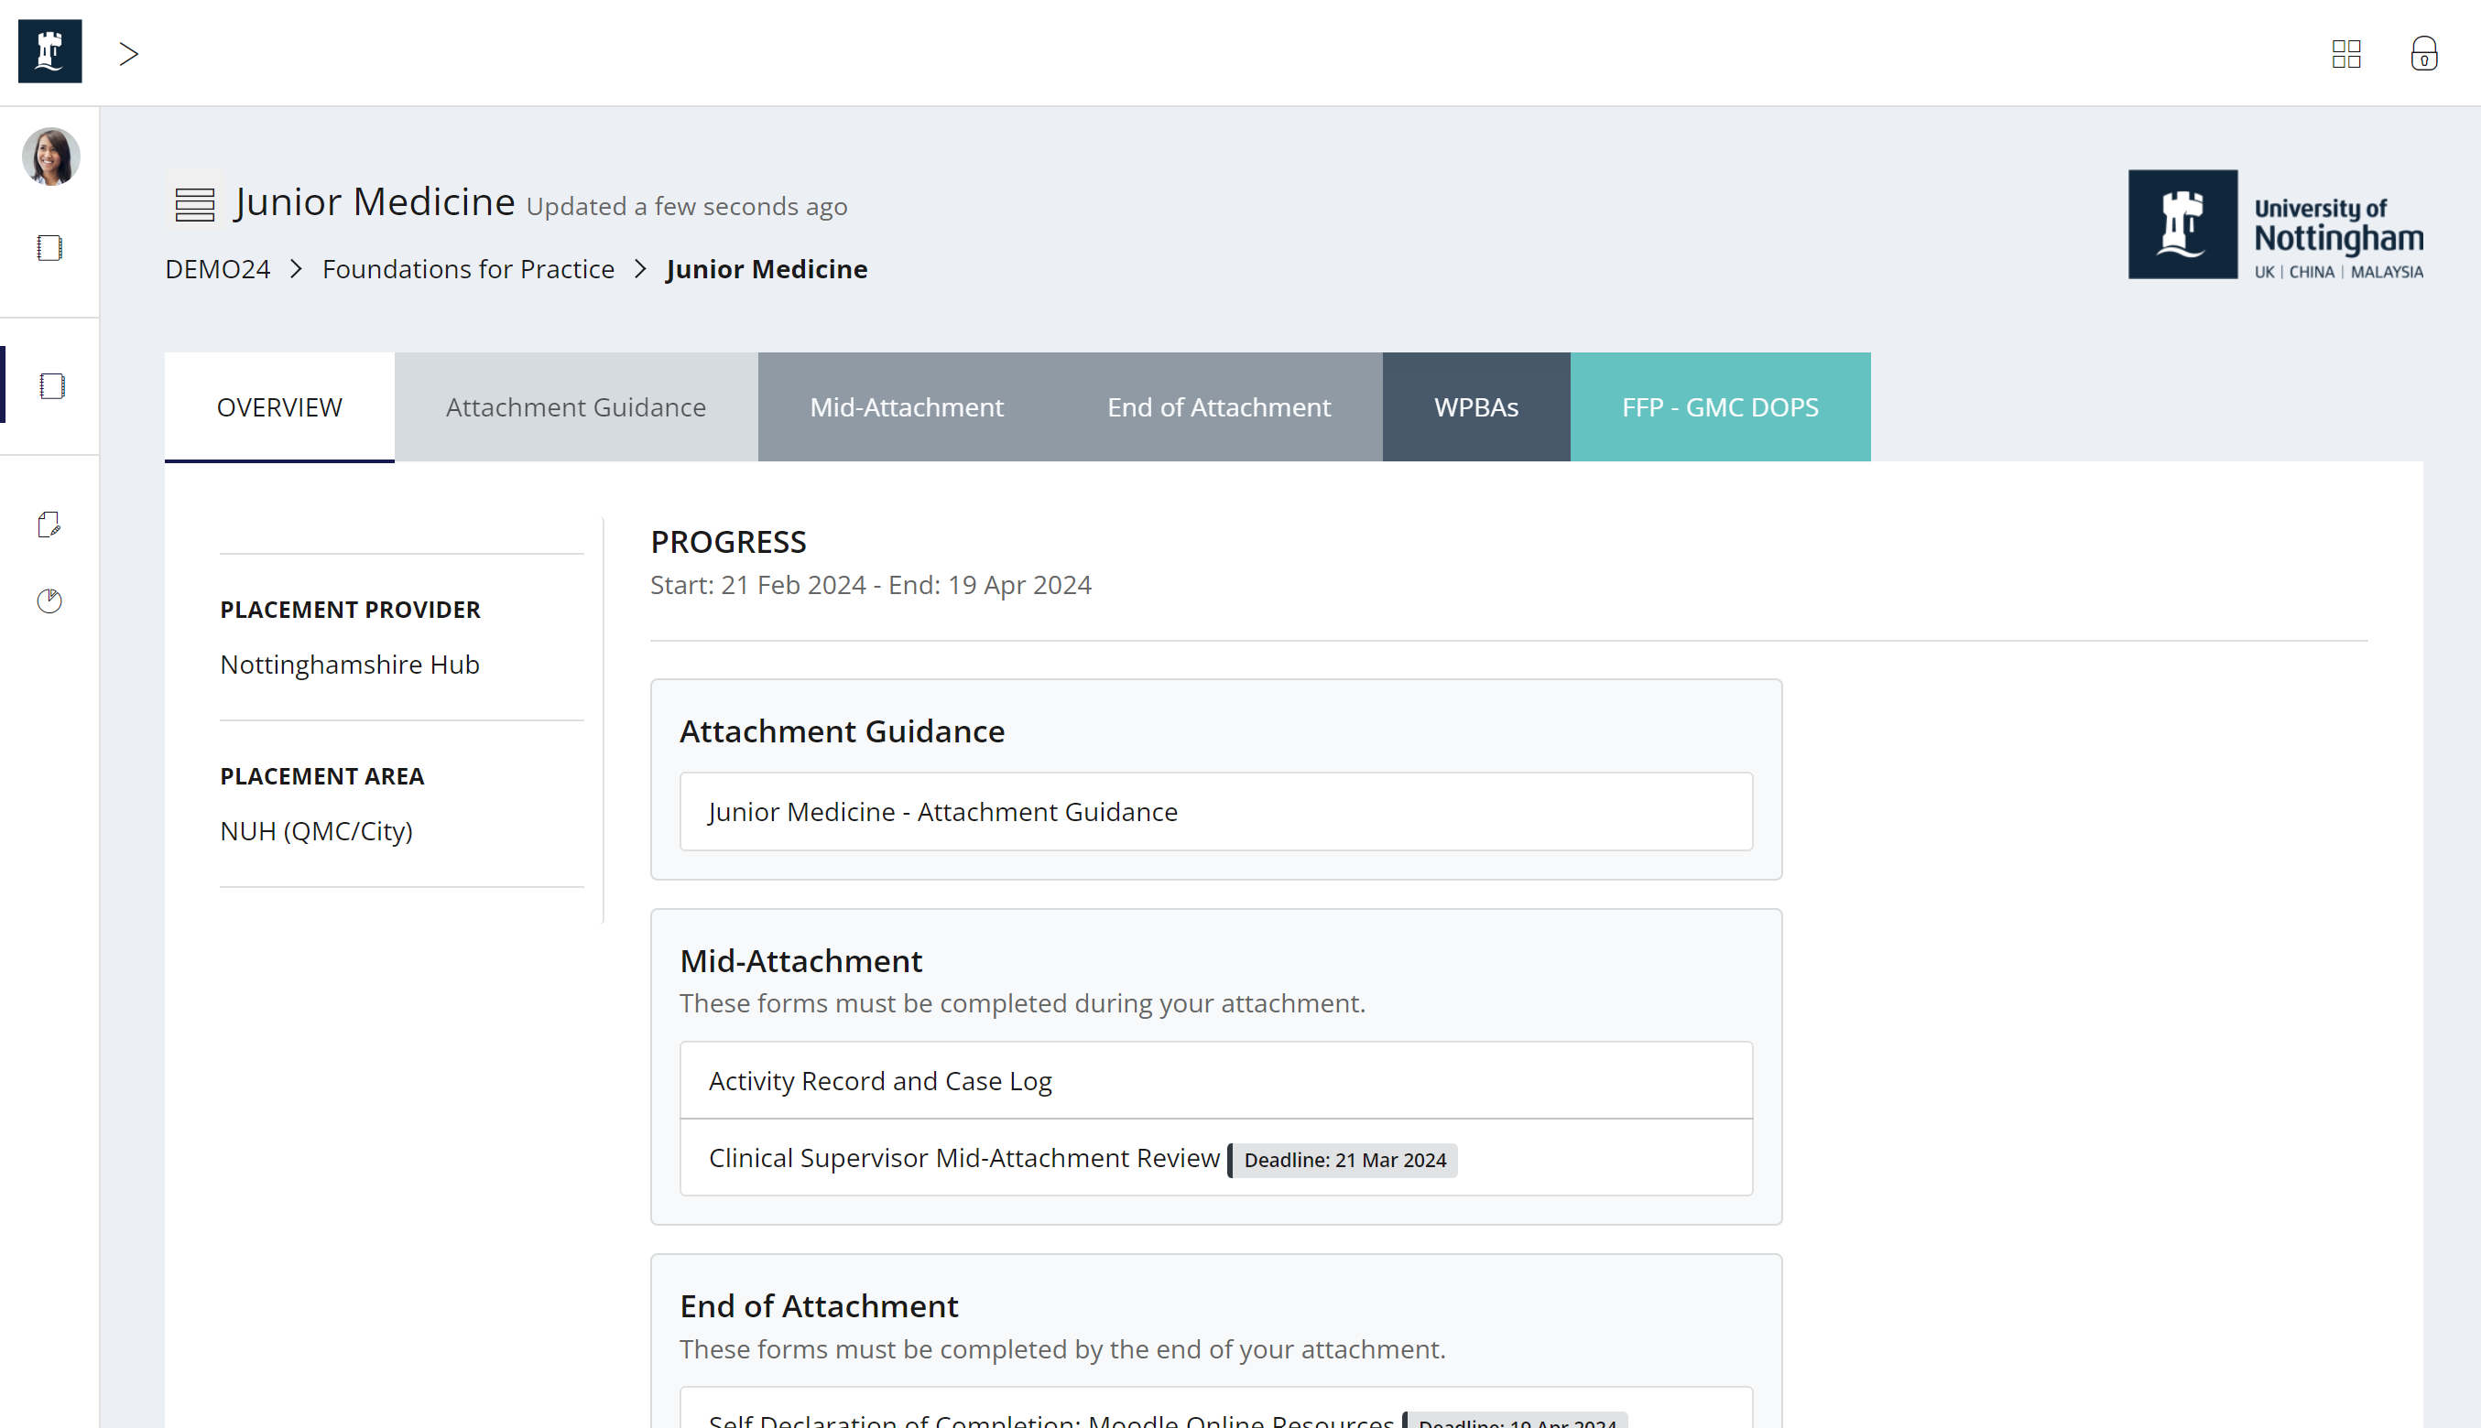The image size is (2481, 1428).
Task: Open the forms icon with pencil in sidebar
Action: (50, 525)
